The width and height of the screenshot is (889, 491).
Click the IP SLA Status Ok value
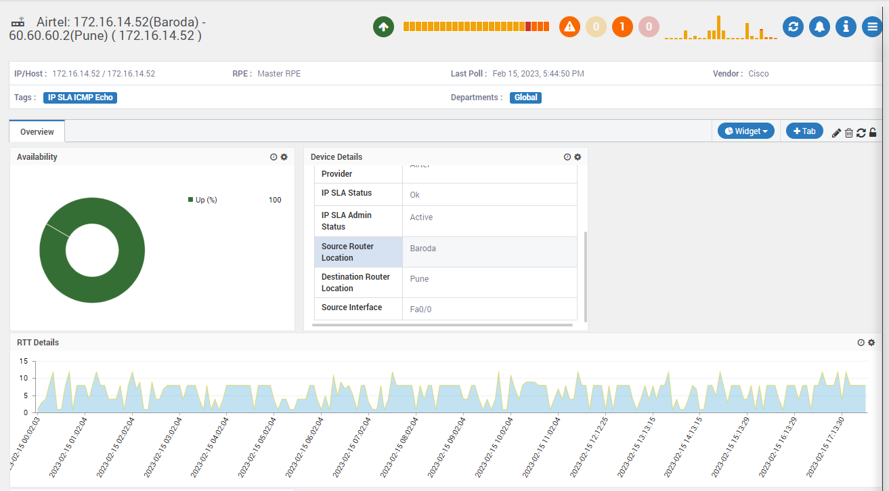pos(415,195)
